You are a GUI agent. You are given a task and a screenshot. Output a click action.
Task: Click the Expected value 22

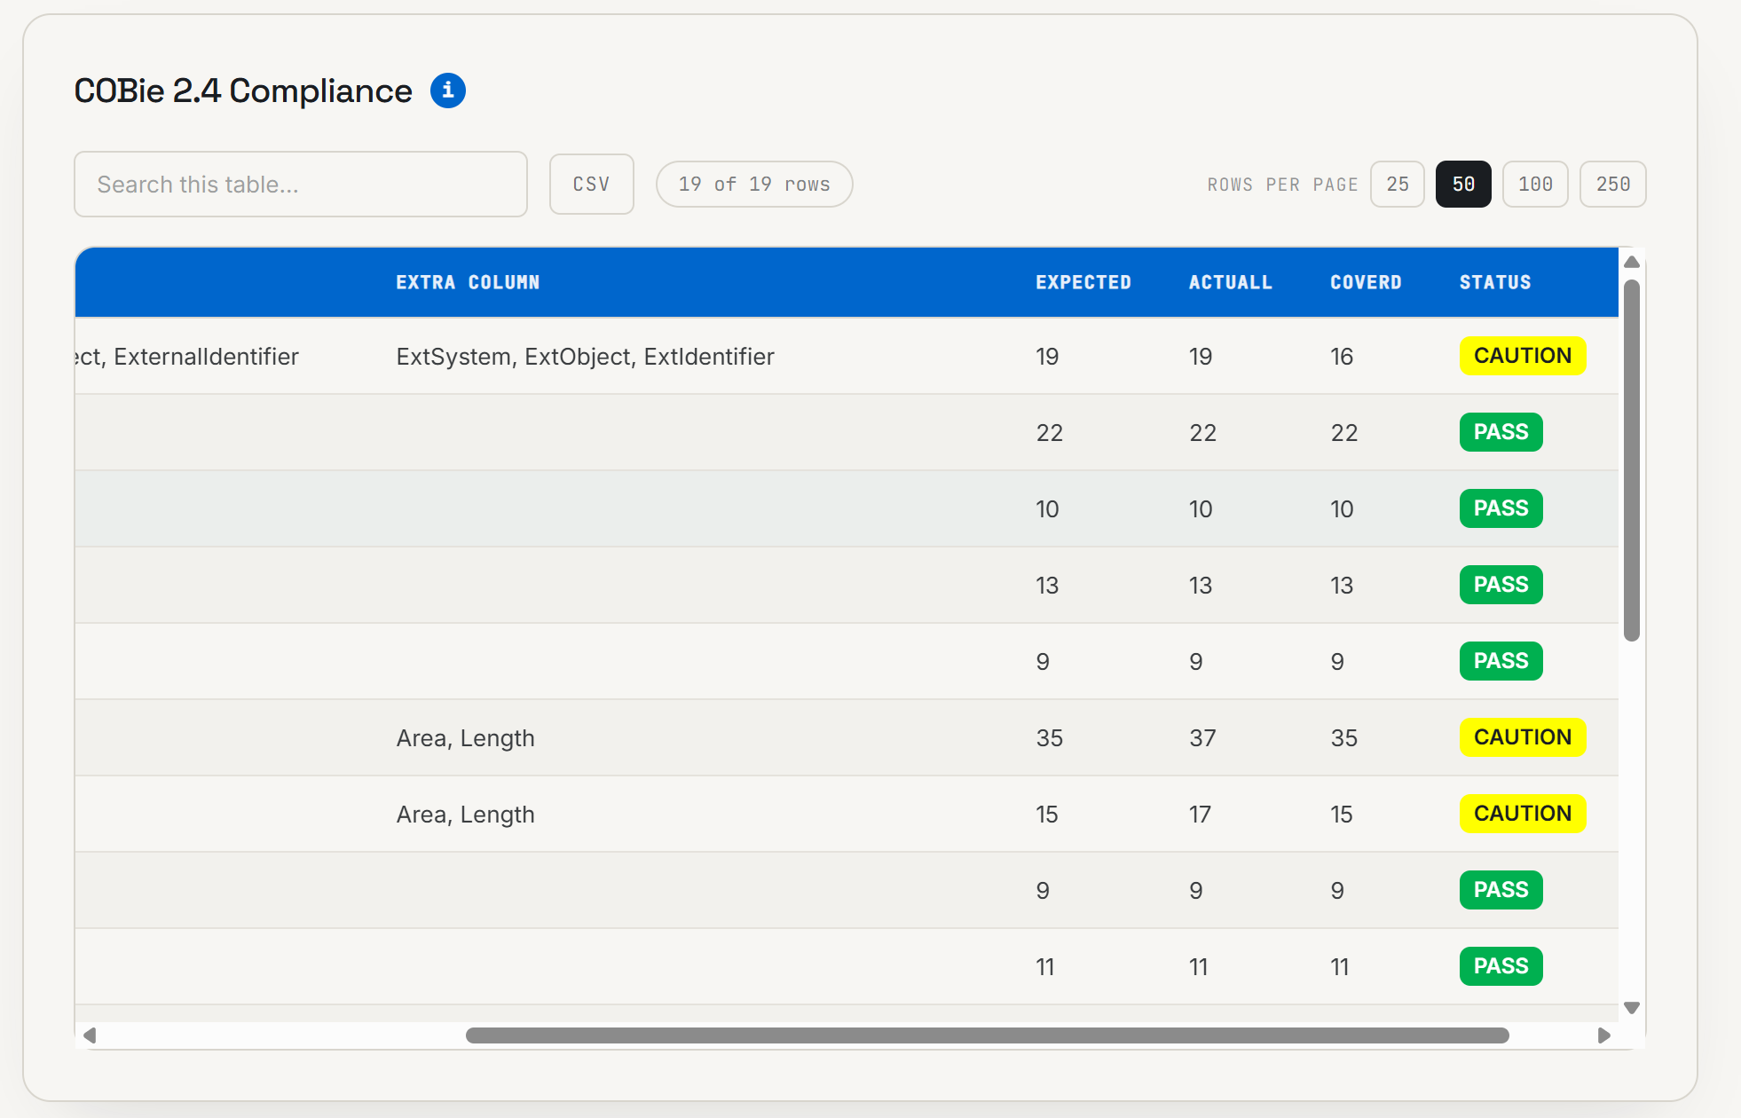pyautogui.click(x=1050, y=433)
